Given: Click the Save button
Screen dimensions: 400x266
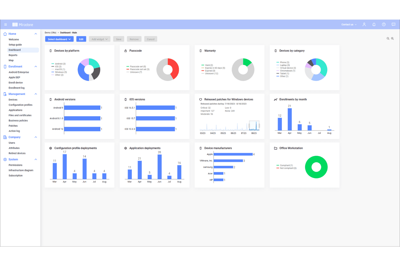Looking at the screenshot, I should (119, 39).
